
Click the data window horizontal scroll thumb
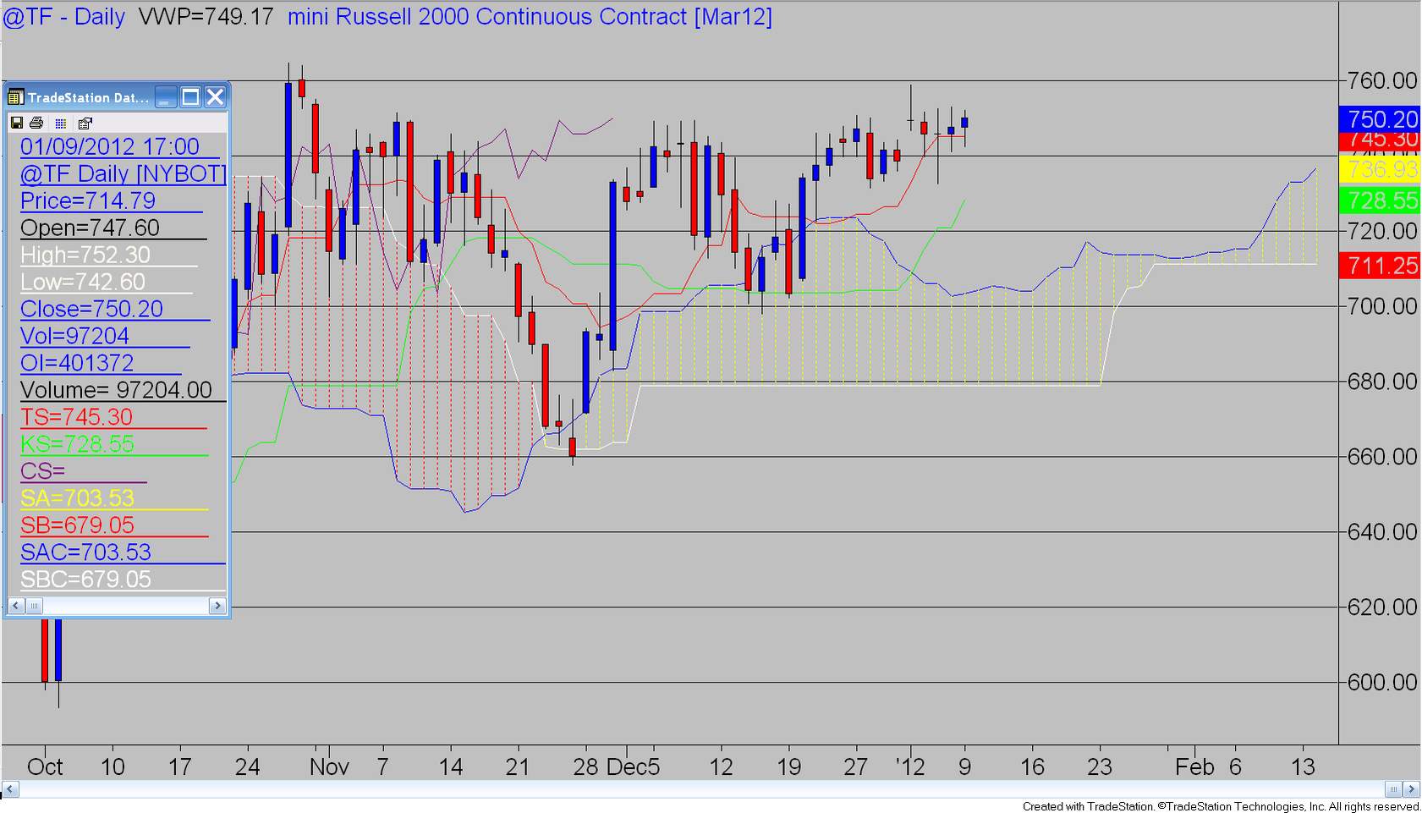[34, 606]
